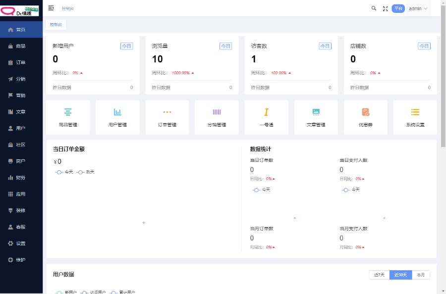
Task: Click the sidebar collapse hamburger icon
Action: coord(51,8)
